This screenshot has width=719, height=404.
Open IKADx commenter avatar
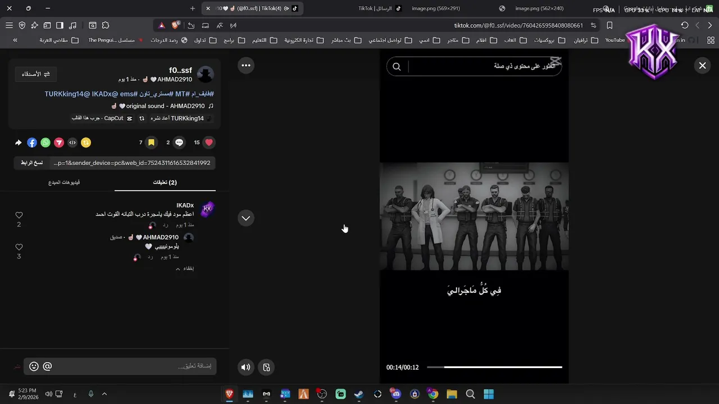click(207, 209)
